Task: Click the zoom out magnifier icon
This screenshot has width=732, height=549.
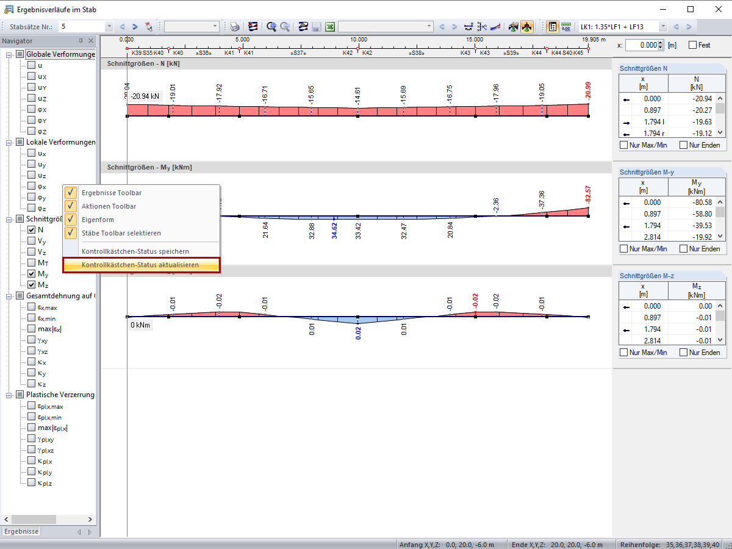Action: point(285,27)
